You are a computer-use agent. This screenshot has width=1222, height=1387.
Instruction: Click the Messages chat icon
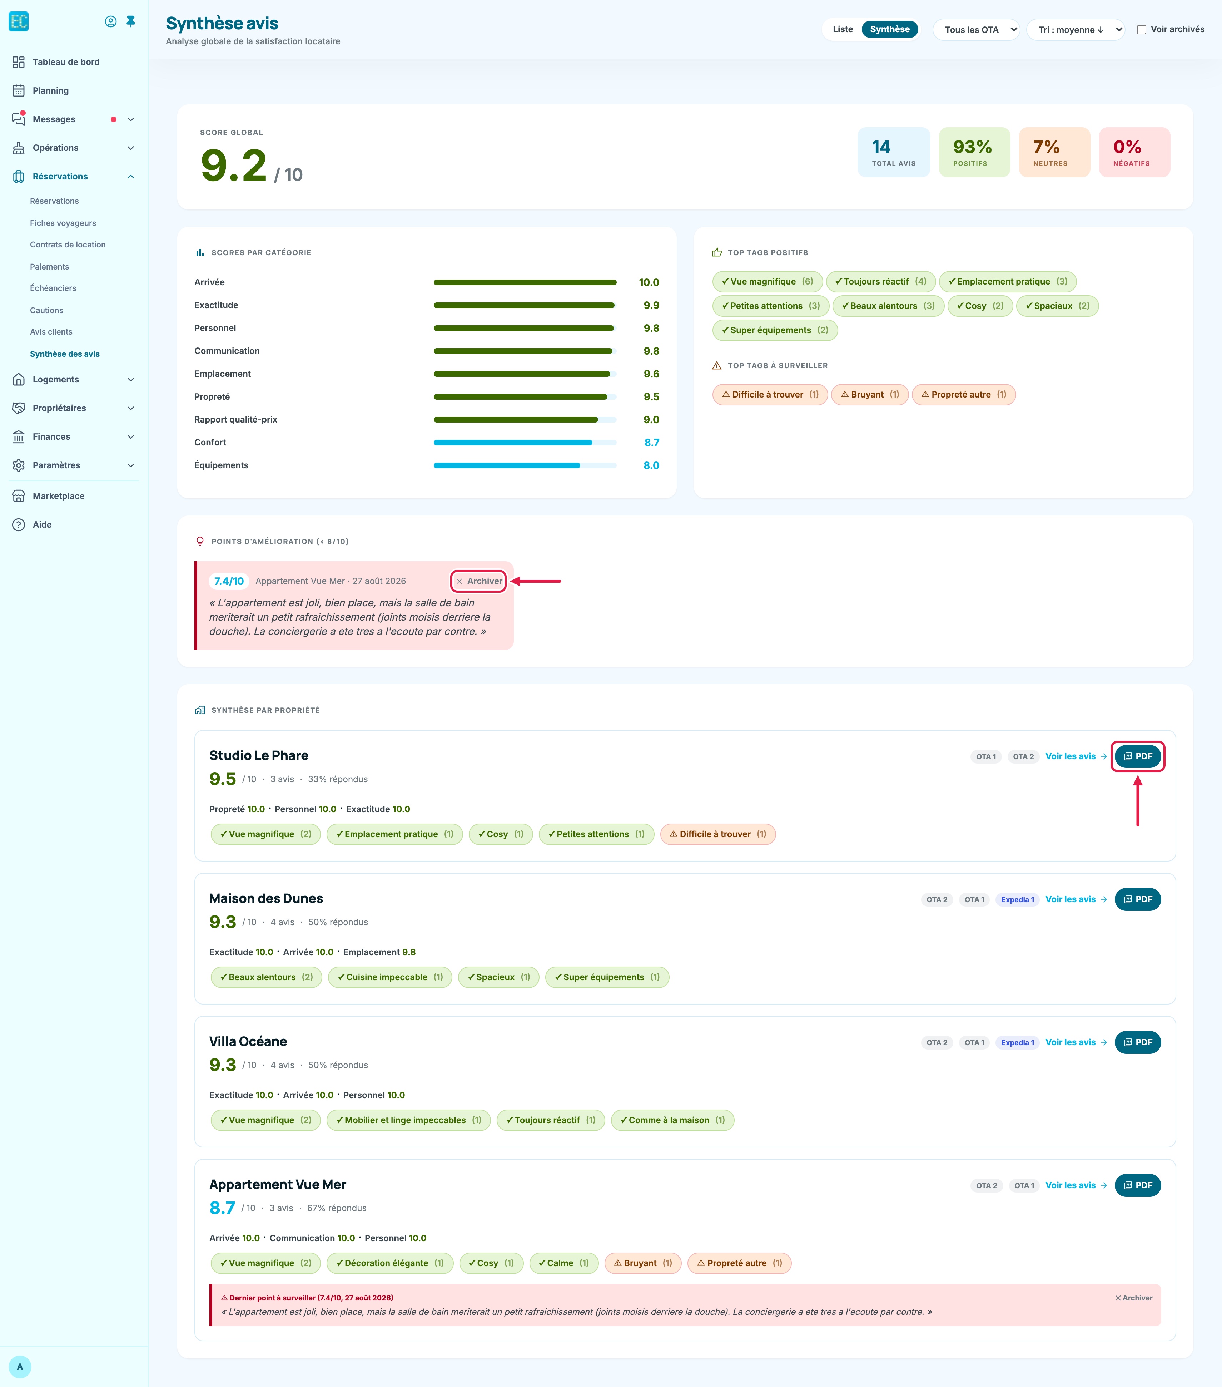tap(18, 119)
